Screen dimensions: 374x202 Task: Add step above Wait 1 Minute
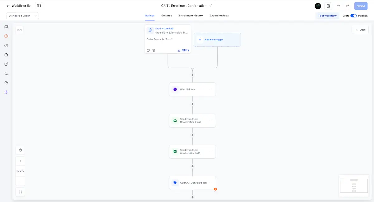coord(192,75)
